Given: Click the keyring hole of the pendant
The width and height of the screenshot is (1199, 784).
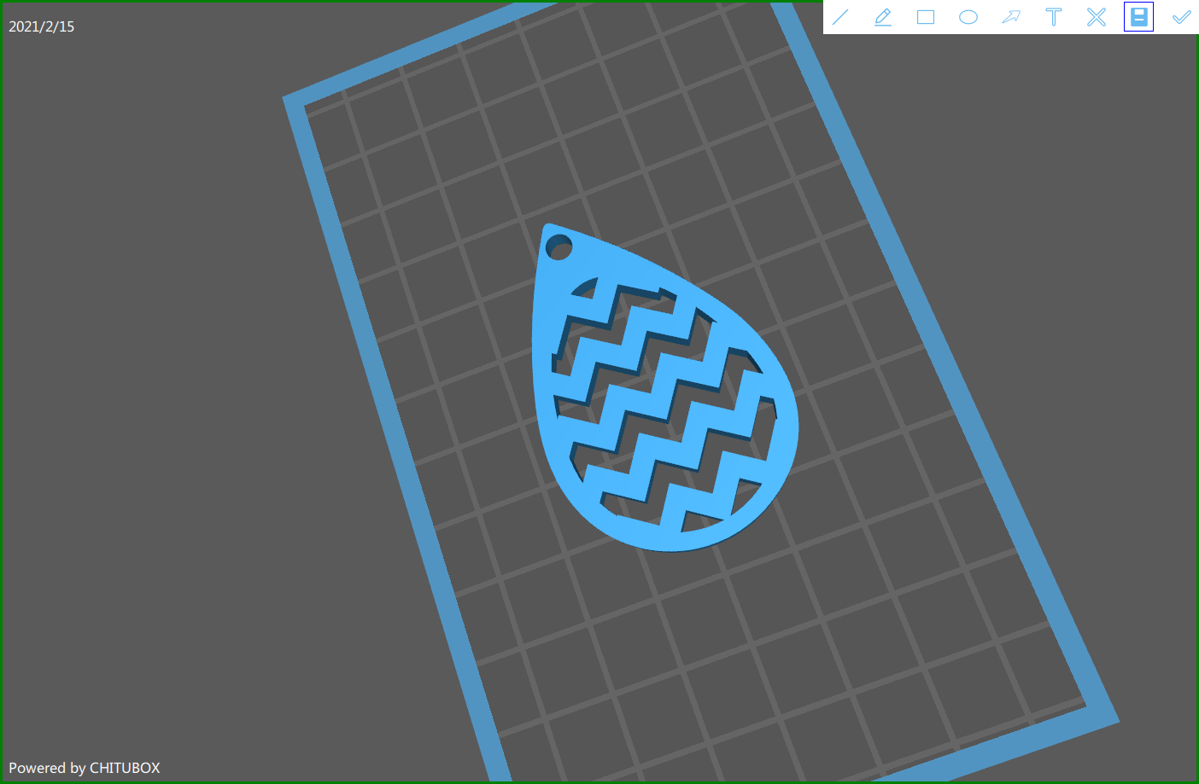Looking at the screenshot, I should coord(559,248).
